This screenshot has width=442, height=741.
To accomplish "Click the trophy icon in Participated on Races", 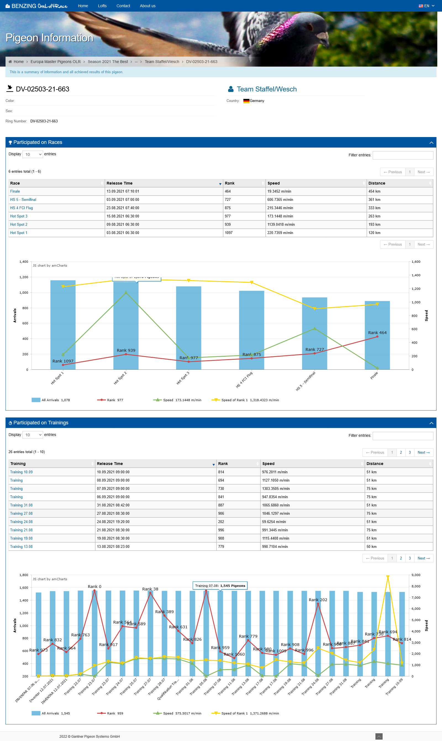I will tap(10, 143).
